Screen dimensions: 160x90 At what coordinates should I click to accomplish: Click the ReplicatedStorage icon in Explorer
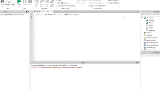click(145, 43)
